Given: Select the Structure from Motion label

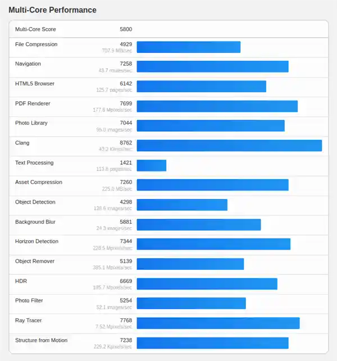Looking at the screenshot, I should coord(42,340).
